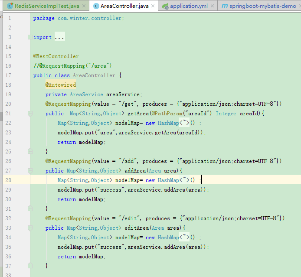Image resolution: width=301 pixels, height=277 pixels.
Task: Click the "/get" mapping string
Action: [x=128, y=104]
